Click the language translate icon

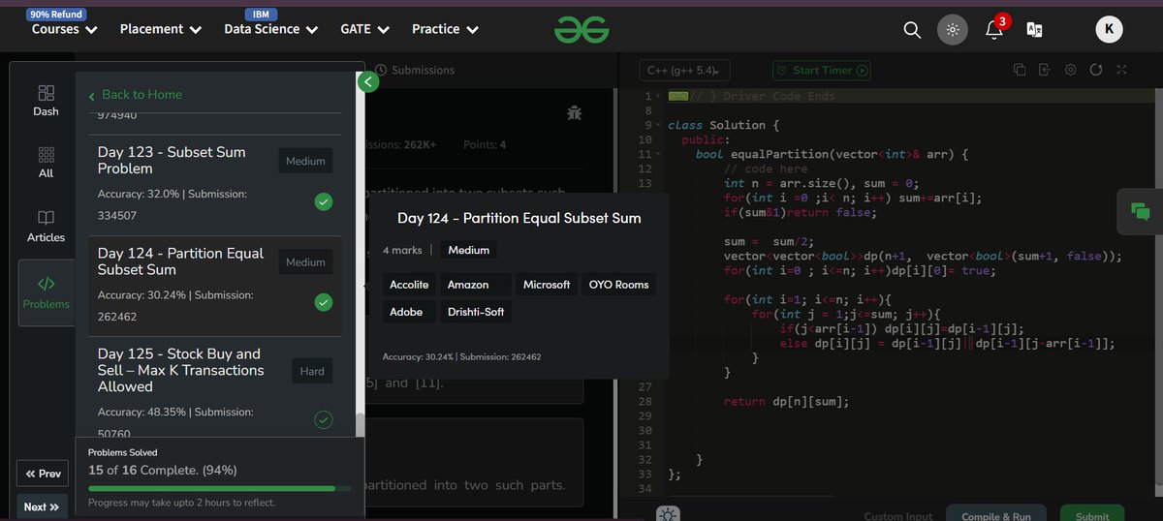tap(1034, 29)
